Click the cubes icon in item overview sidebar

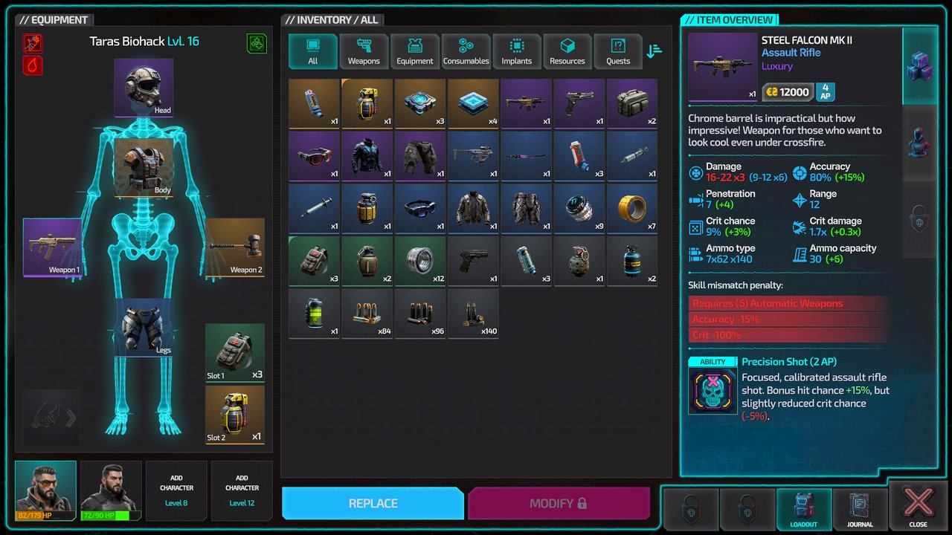(920, 66)
